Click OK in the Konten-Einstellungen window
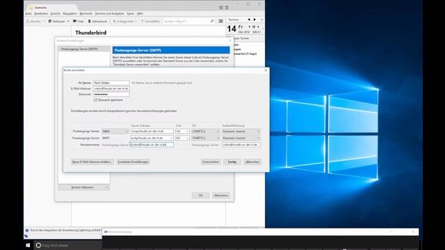445x250 pixels. coord(200,195)
